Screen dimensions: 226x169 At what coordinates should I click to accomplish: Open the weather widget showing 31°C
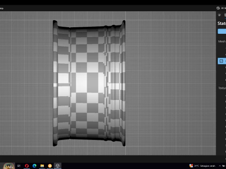coord(202,166)
